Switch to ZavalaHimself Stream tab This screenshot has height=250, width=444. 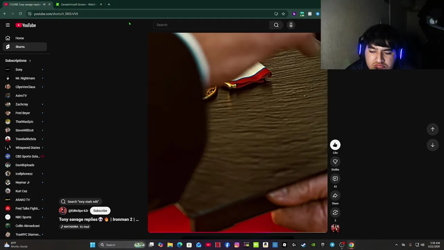78,5
